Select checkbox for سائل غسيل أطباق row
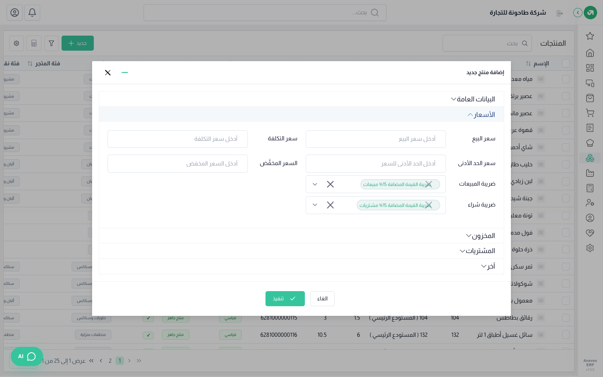 coord(566,335)
